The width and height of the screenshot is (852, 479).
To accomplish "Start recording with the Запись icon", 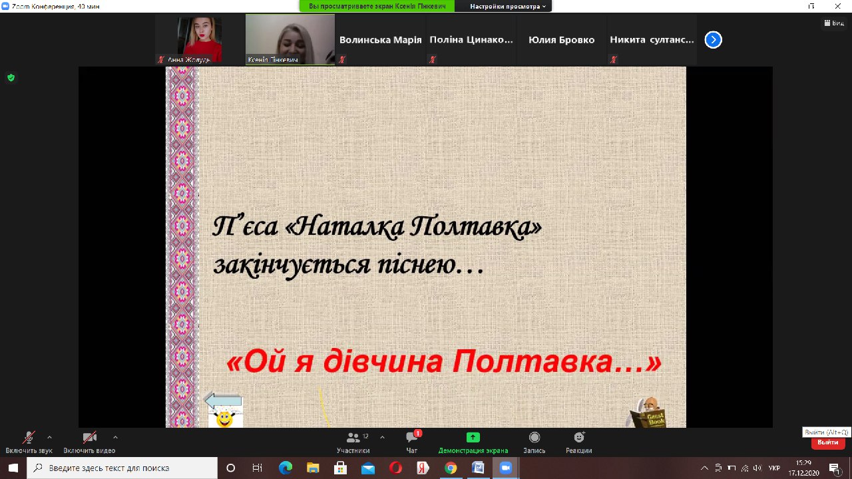I will (x=534, y=437).
